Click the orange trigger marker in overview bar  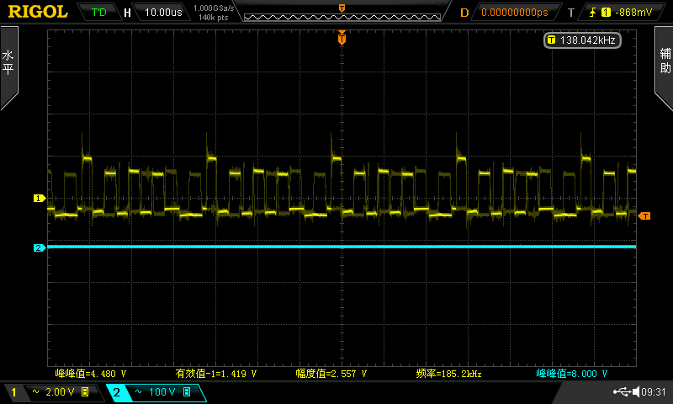pyautogui.click(x=342, y=8)
